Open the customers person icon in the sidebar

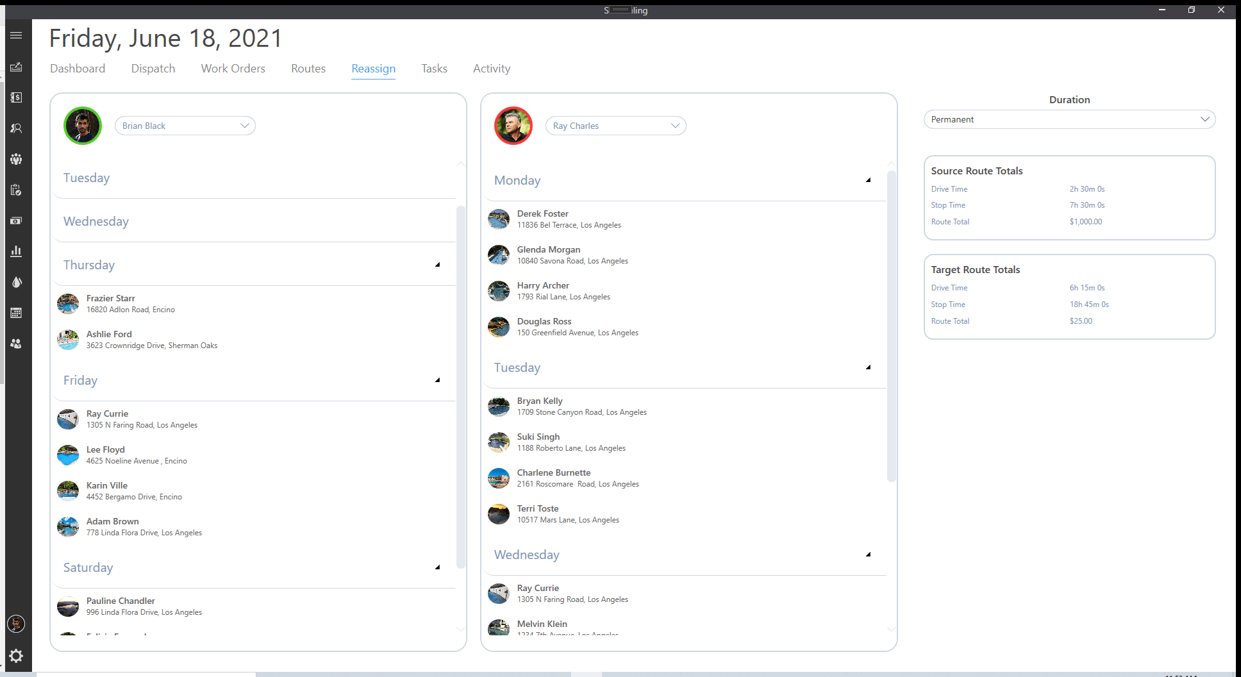point(17,128)
